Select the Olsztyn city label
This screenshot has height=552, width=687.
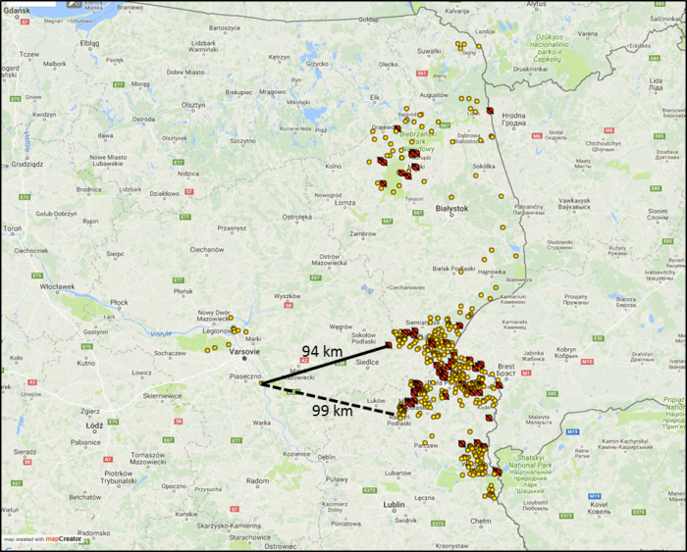193,105
